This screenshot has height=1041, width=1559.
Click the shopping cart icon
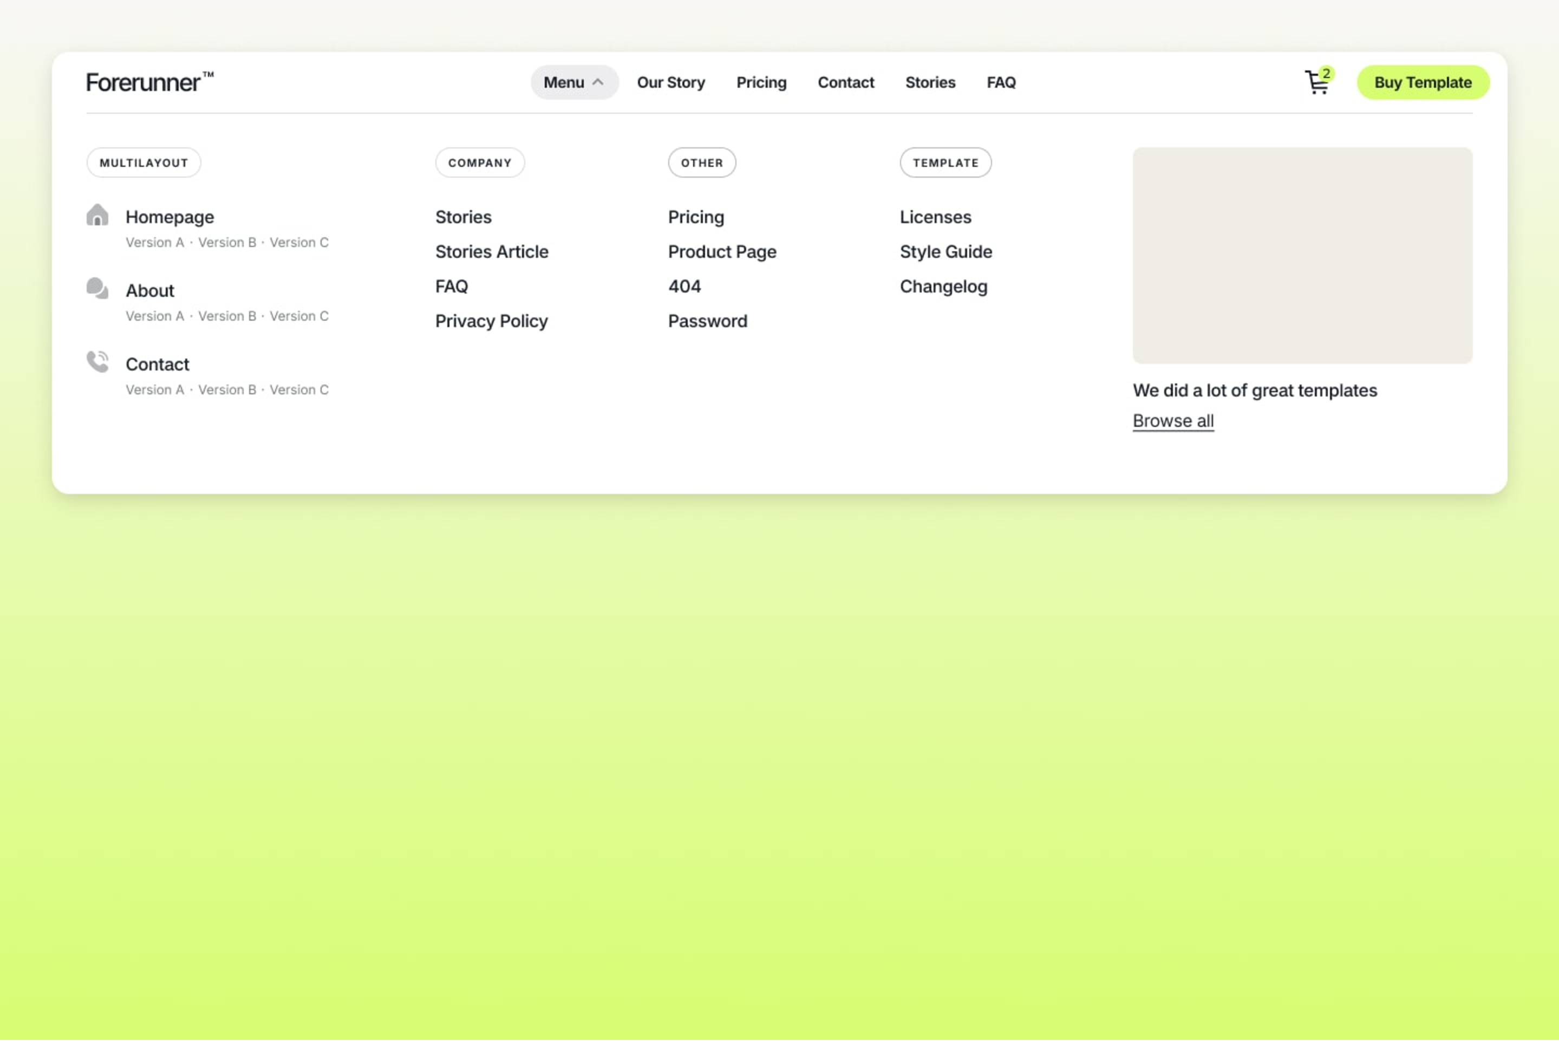(1315, 82)
